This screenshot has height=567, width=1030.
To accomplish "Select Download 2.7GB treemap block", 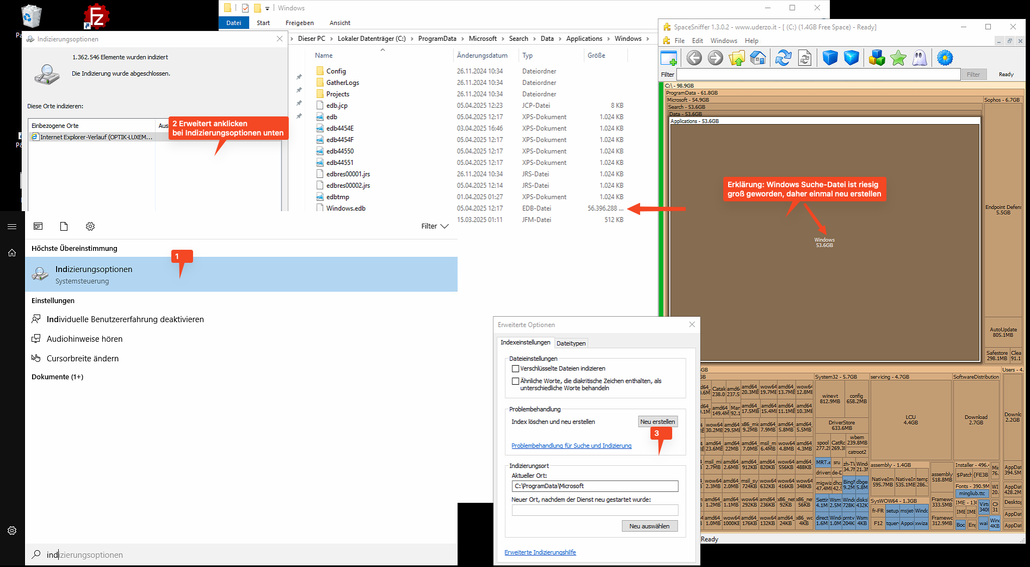I will (976, 420).
